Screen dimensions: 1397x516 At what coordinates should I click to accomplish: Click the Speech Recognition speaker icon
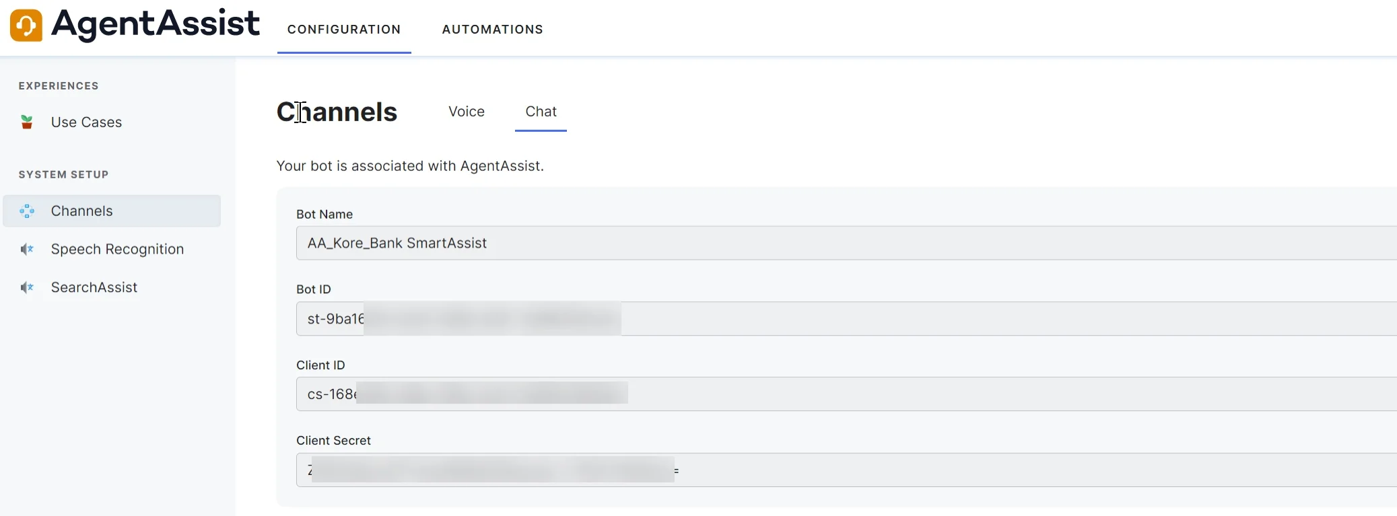point(27,250)
